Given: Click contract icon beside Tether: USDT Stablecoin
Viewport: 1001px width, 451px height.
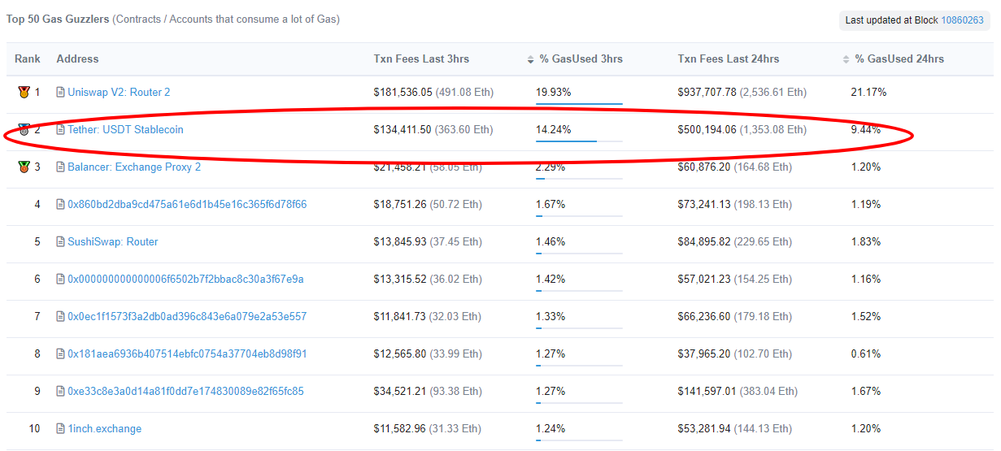Looking at the screenshot, I should click(x=60, y=129).
